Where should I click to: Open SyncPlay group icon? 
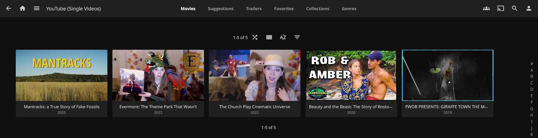(486, 8)
